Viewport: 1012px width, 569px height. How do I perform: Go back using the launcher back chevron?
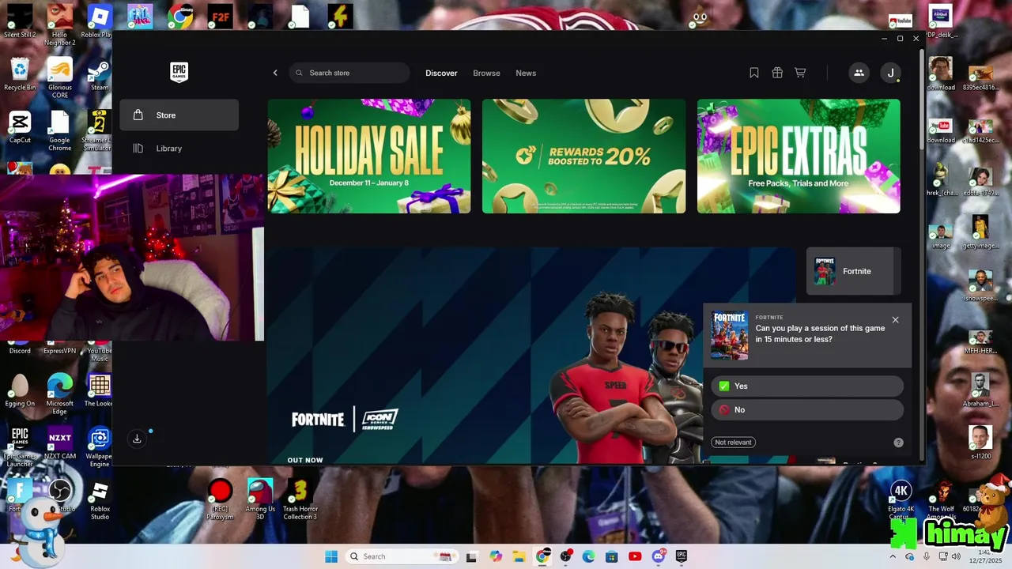click(x=275, y=73)
